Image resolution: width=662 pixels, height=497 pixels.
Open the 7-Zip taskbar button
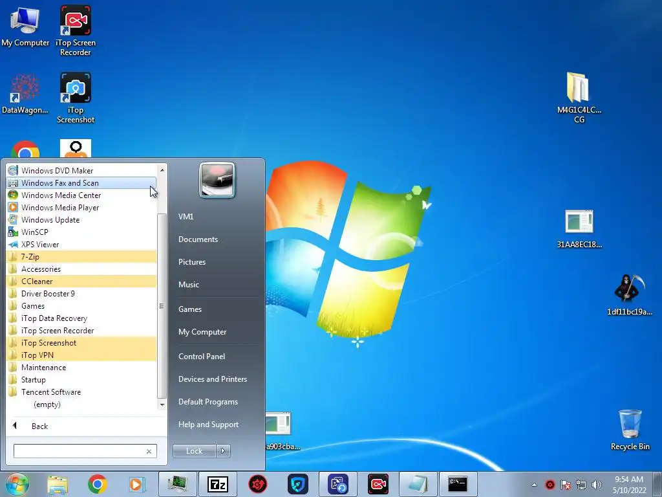tap(217, 484)
